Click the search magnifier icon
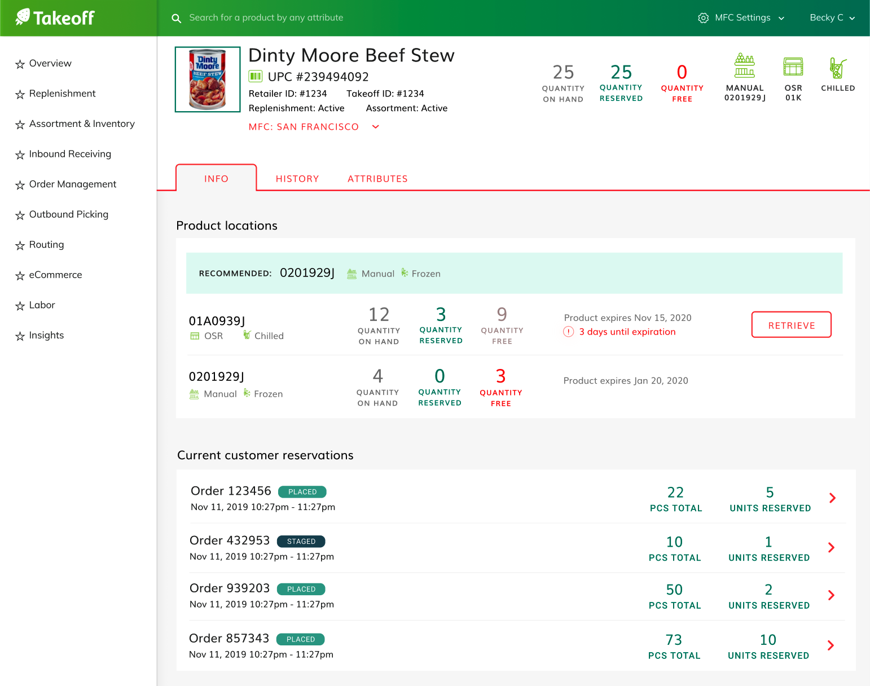870x686 pixels. [177, 18]
